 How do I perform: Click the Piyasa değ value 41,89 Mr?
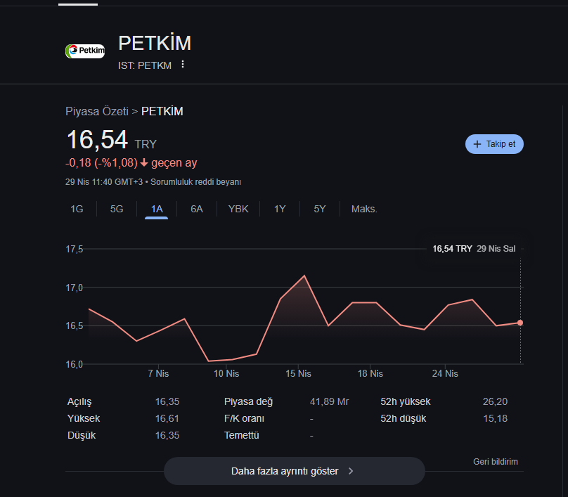click(329, 401)
